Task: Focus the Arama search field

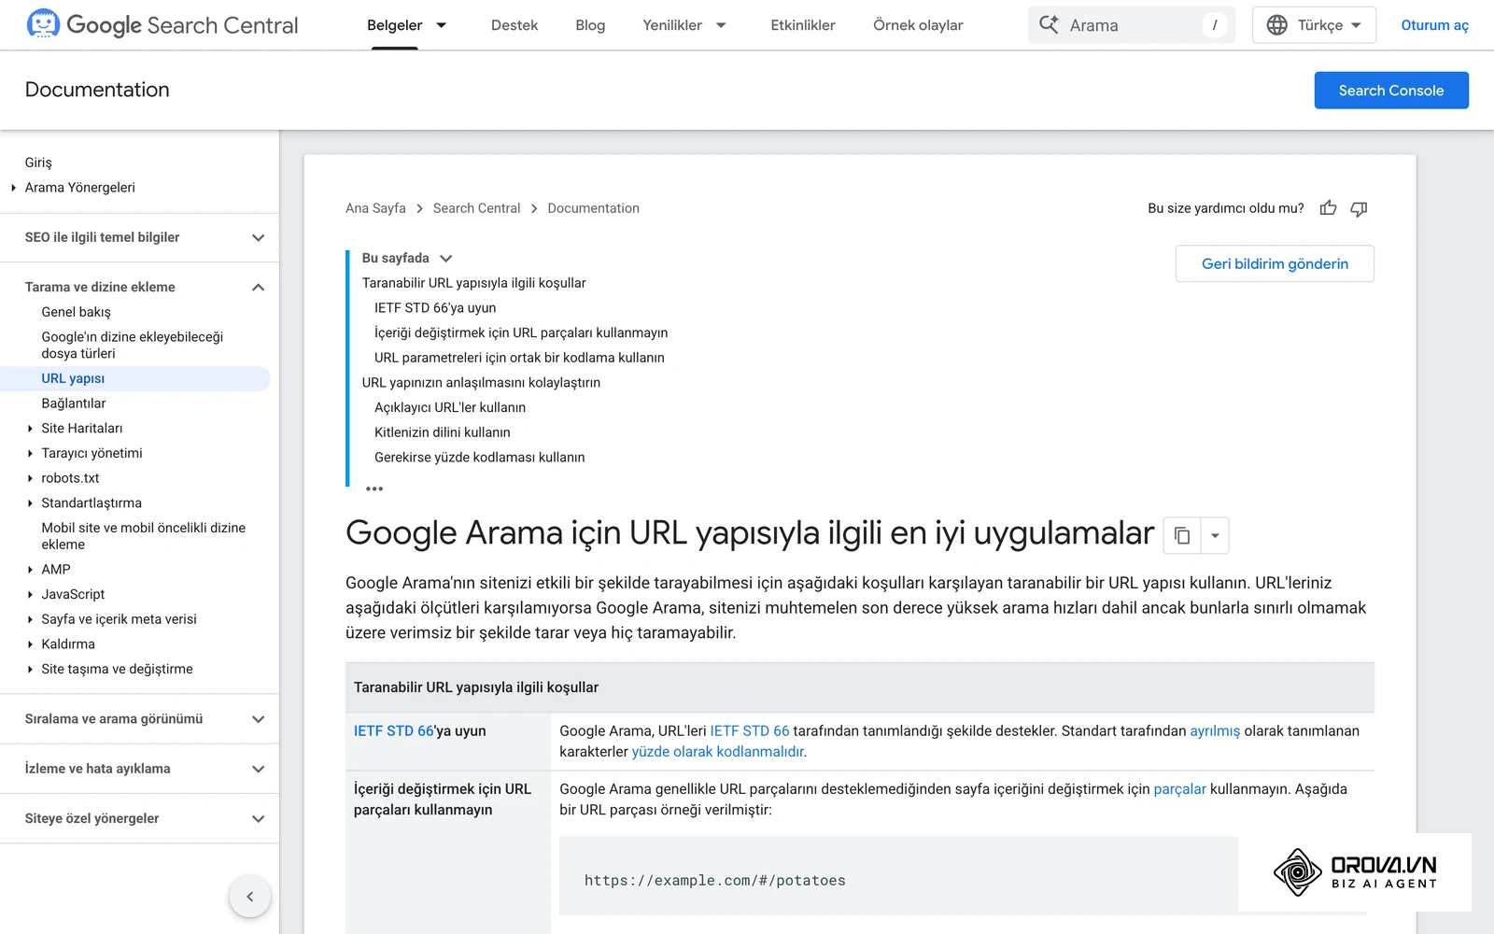Action: (1132, 25)
